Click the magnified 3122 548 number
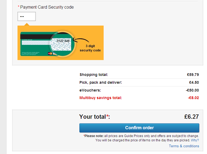This screenshot has width=207, height=154. coord(63,41)
